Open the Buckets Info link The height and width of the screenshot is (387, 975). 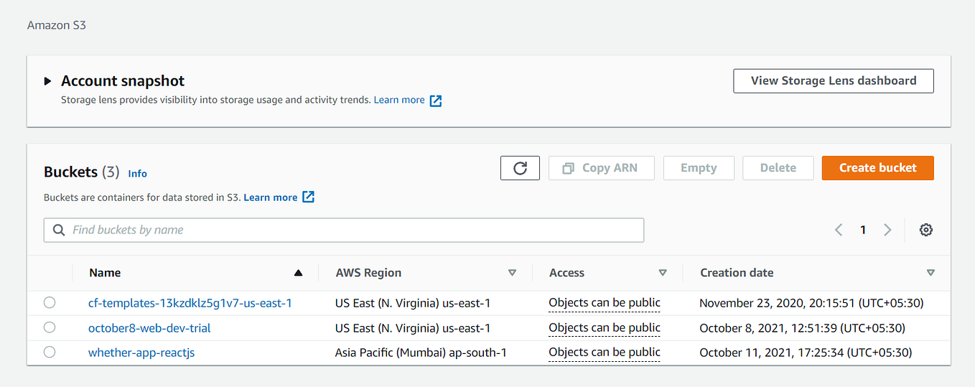[x=137, y=174]
